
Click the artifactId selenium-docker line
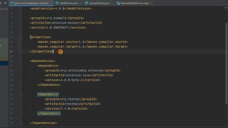pos(66,23)
